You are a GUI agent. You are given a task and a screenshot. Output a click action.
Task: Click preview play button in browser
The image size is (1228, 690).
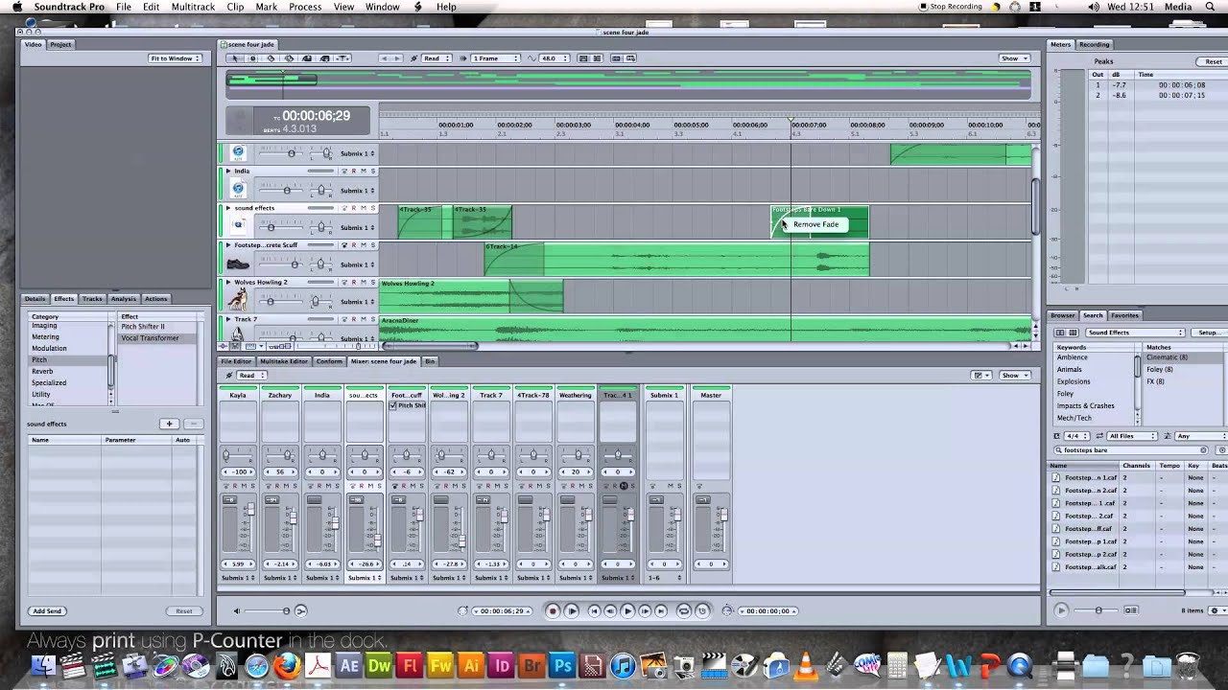click(1060, 609)
